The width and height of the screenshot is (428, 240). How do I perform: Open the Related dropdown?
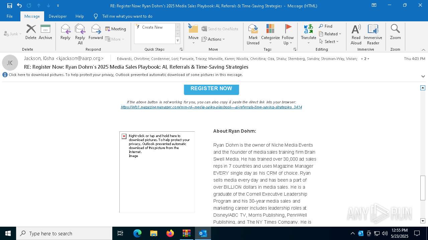(330, 34)
